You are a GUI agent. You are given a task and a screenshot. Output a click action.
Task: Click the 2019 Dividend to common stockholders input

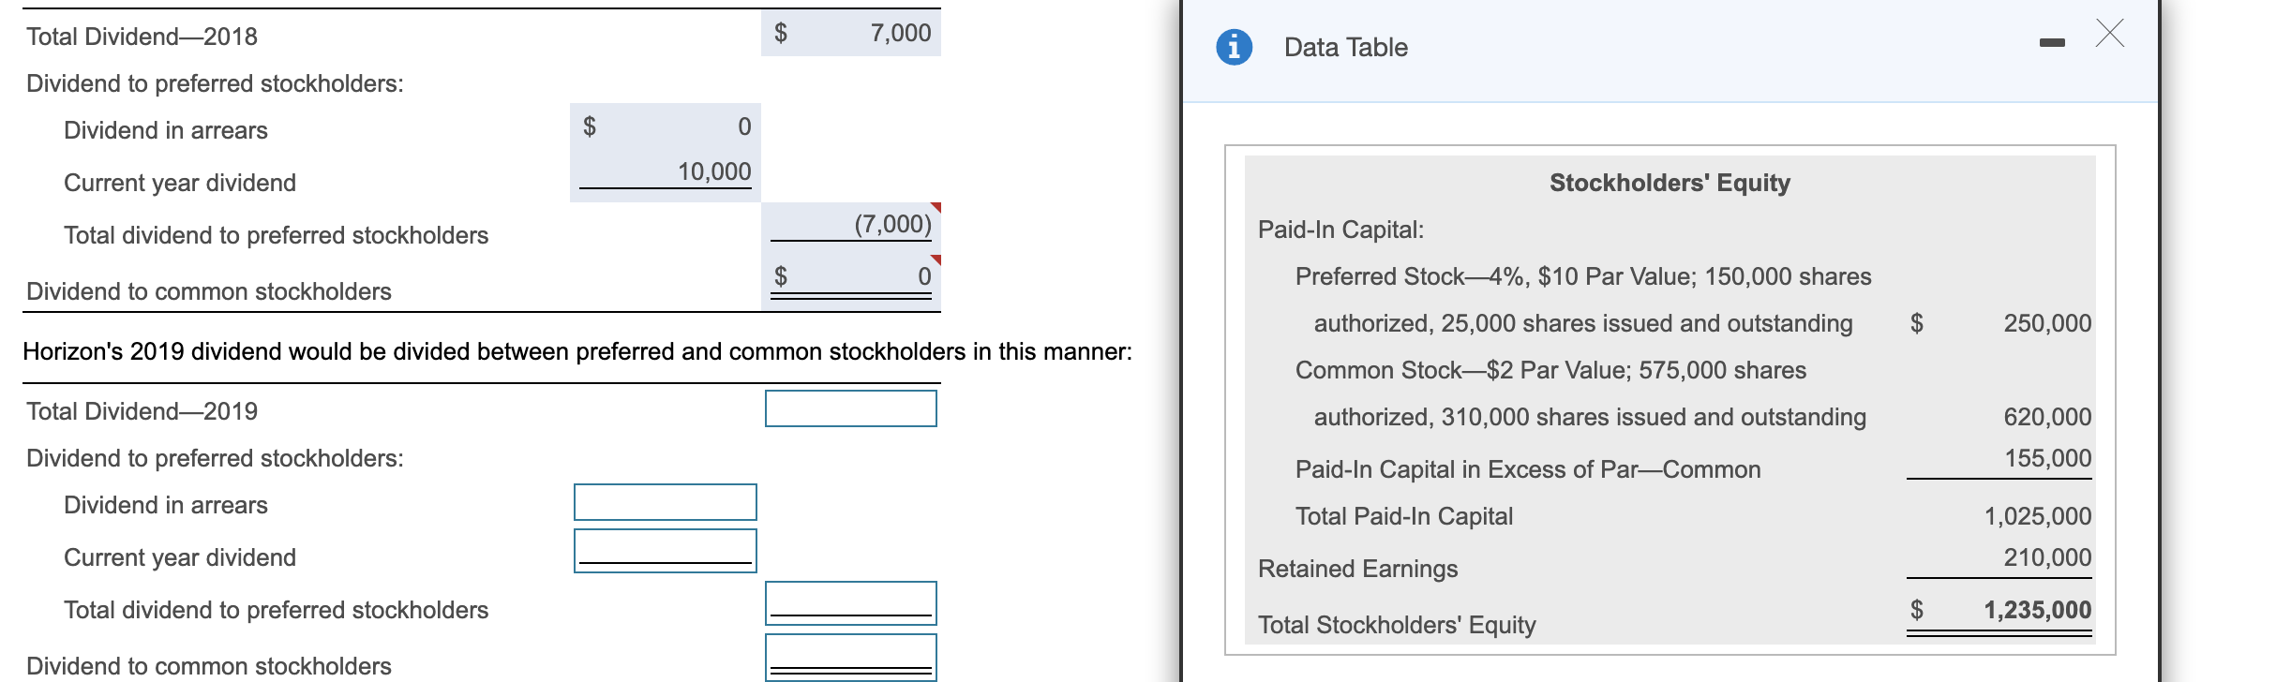[850, 658]
